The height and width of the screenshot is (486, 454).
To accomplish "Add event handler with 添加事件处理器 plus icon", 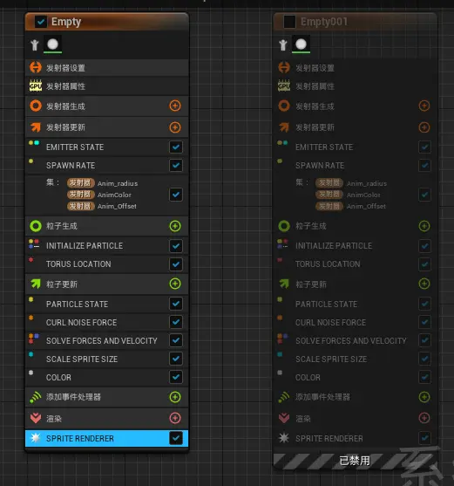I will (175, 397).
